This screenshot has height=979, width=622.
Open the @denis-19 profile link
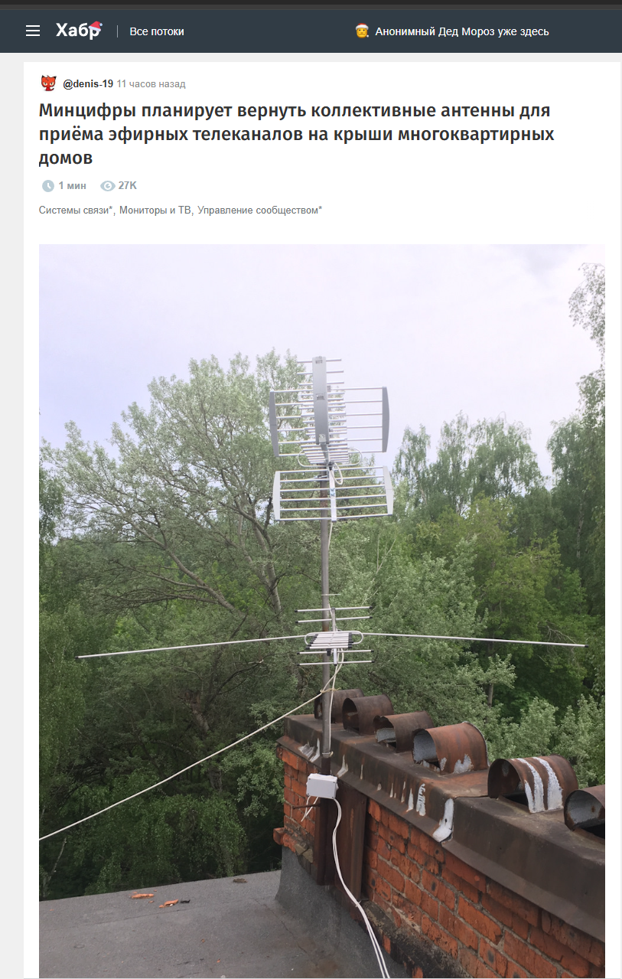(88, 83)
